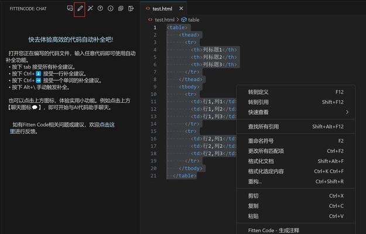Screen dimensions: 366x234
Task: Choose 重构... in the context menu
Action: click(296, 181)
